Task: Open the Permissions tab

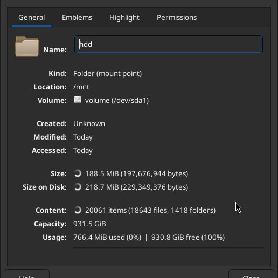Action: coord(177,18)
